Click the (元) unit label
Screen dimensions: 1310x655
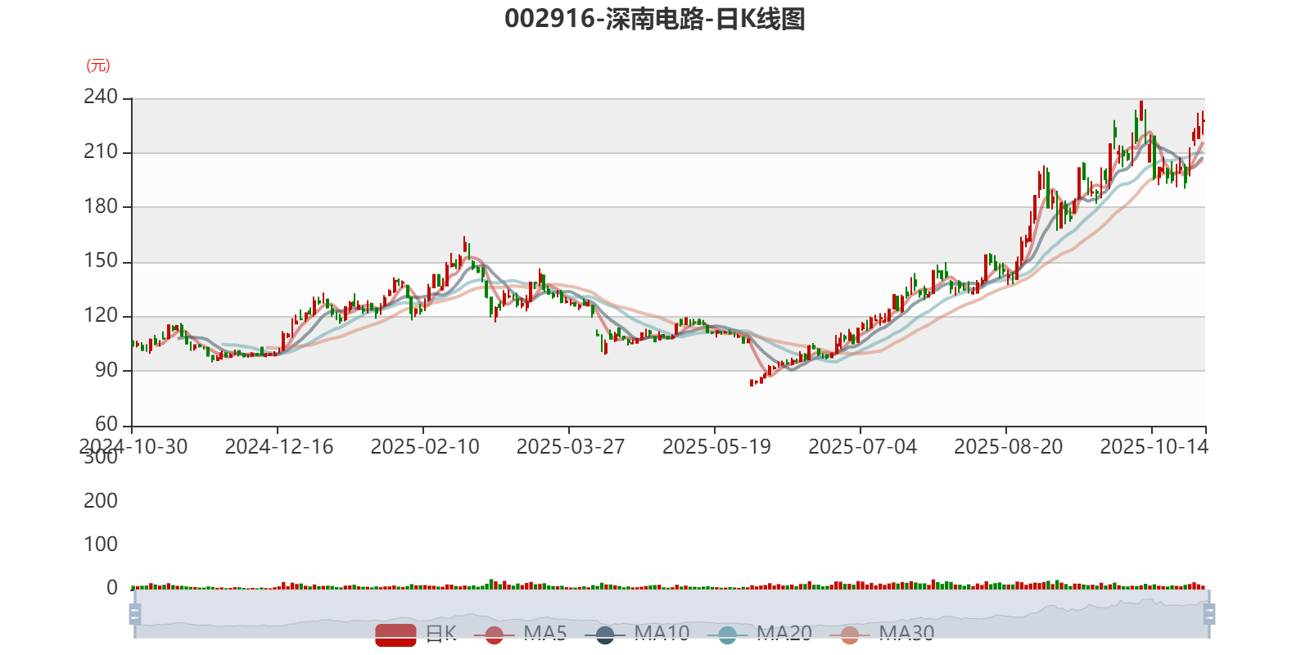click(x=98, y=65)
